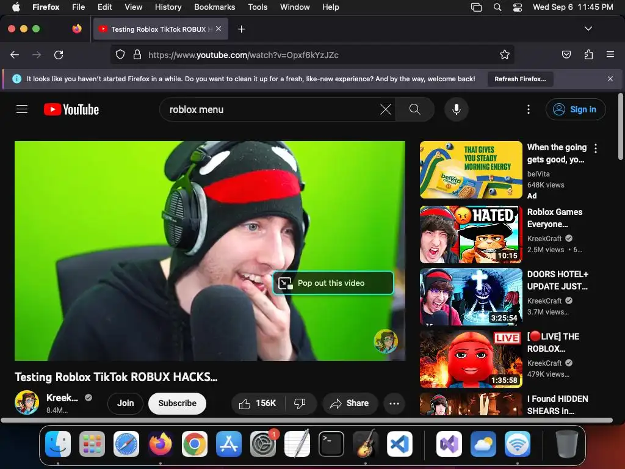Click Testing Roblox TikTok ROBUX HACKS… title
The width and height of the screenshot is (625, 469).
click(x=116, y=377)
